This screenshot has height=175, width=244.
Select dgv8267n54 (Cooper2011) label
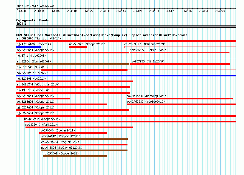[x=35, y=96]
